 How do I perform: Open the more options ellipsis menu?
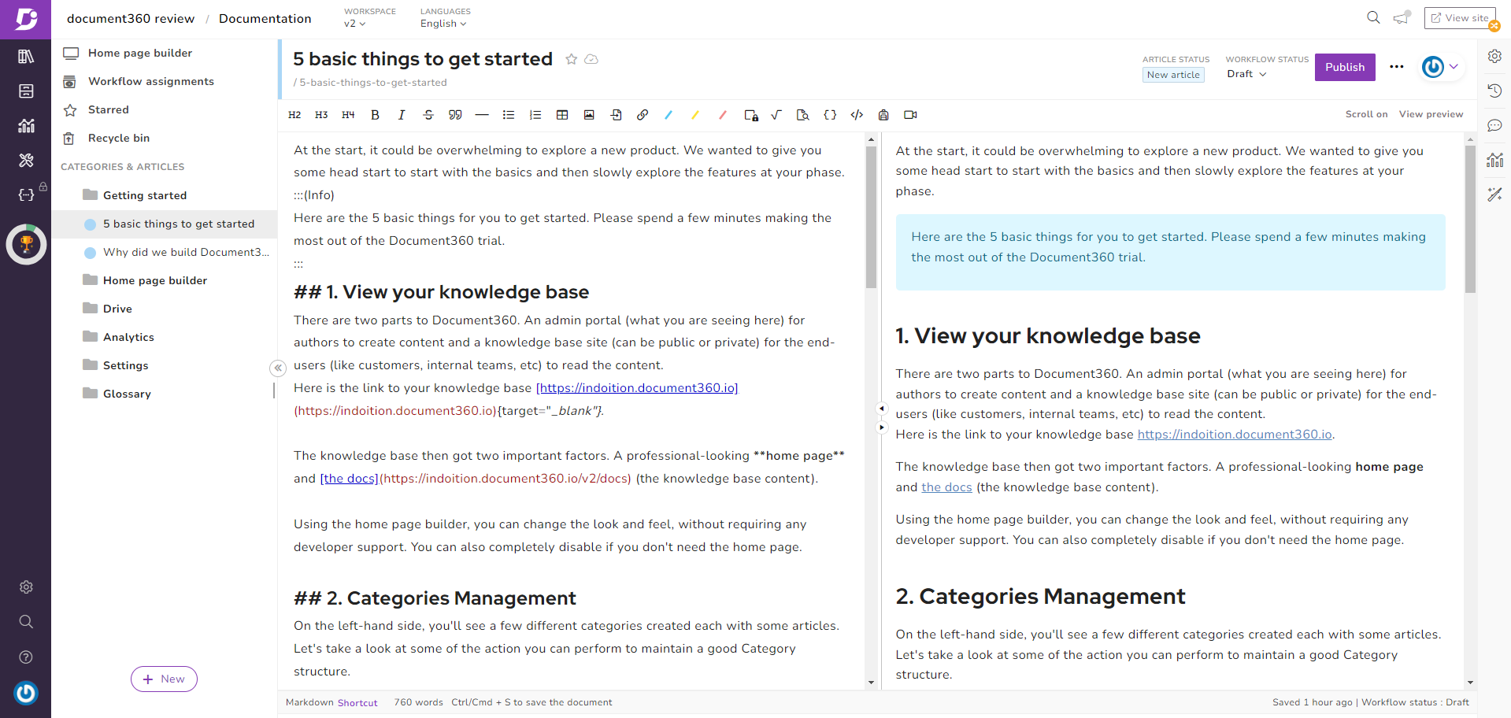point(1397,67)
